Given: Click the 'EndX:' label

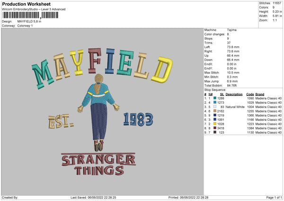Looking at the screenshot, I should tap(208, 64).
